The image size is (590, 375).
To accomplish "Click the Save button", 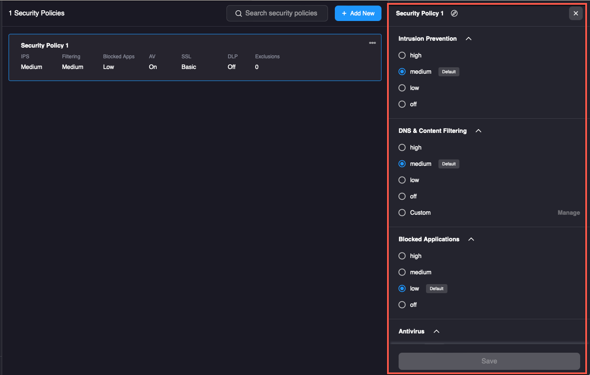I will coord(489,361).
